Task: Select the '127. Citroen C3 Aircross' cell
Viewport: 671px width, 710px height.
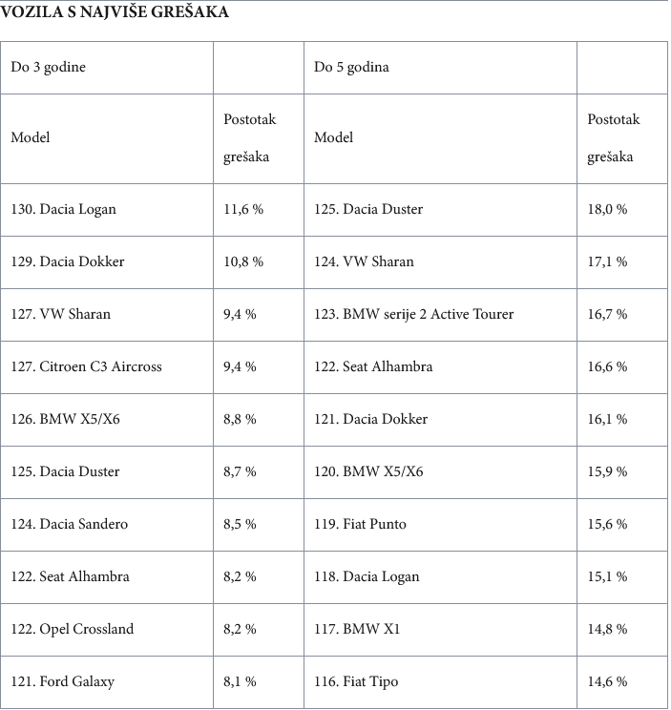Action: point(100,366)
